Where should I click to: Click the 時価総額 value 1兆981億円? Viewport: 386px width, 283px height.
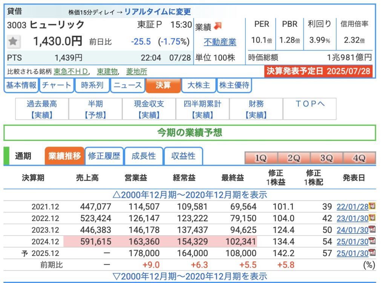pos(349,58)
